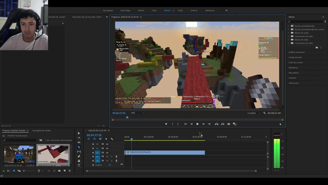Open sort icons dropdown in project panel
This screenshot has width=328, height=185.
coord(40,171)
